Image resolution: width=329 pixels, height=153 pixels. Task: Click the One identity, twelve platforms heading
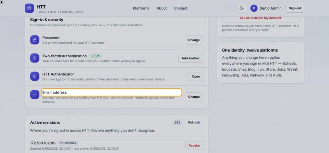pyautogui.click(x=250, y=50)
